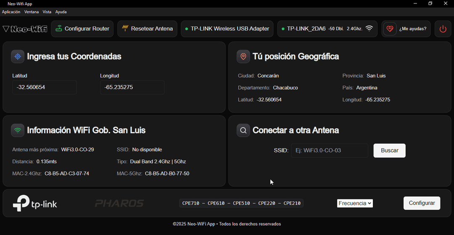Click the green router icon
The image size is (454, 235).
[59, 28]
